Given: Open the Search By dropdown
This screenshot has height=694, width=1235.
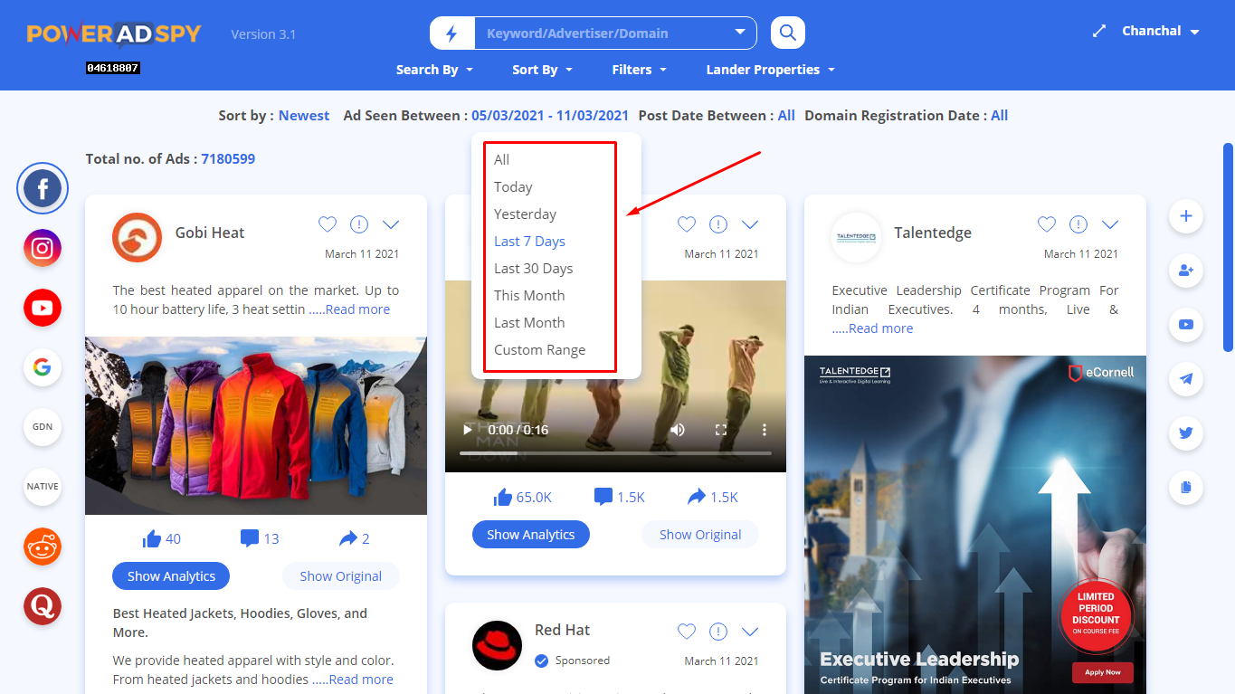Looking at the screenshot, I should (x=434, y=70).
